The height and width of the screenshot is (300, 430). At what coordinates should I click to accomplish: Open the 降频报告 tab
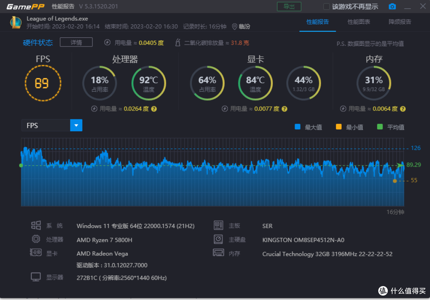tap(400, 22)
